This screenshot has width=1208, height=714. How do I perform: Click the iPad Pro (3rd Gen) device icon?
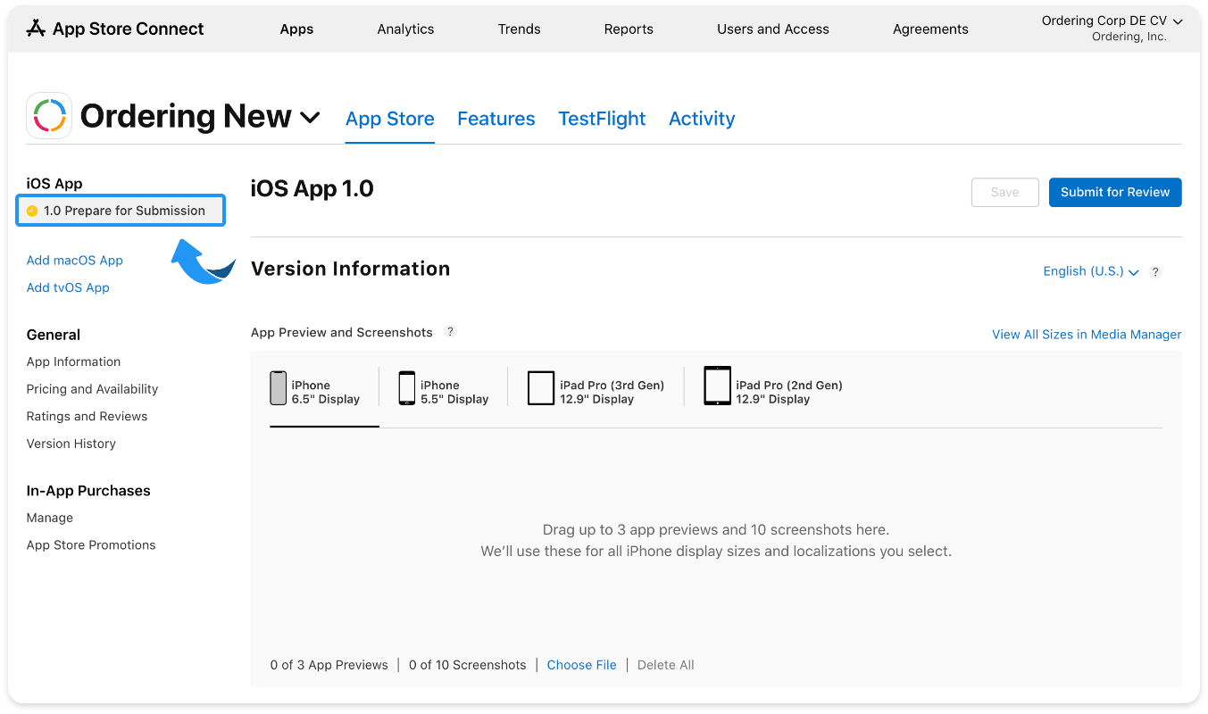[541, 388]
